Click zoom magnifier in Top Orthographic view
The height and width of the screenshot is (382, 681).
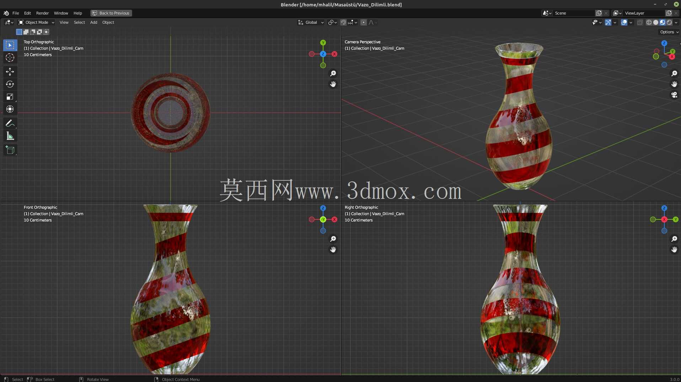[333, 73]
